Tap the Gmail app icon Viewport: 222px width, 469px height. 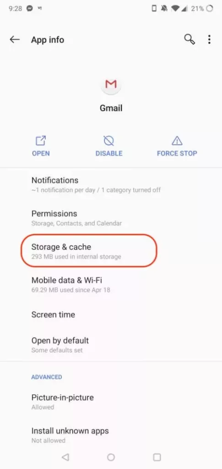click(x=111, y=85)
